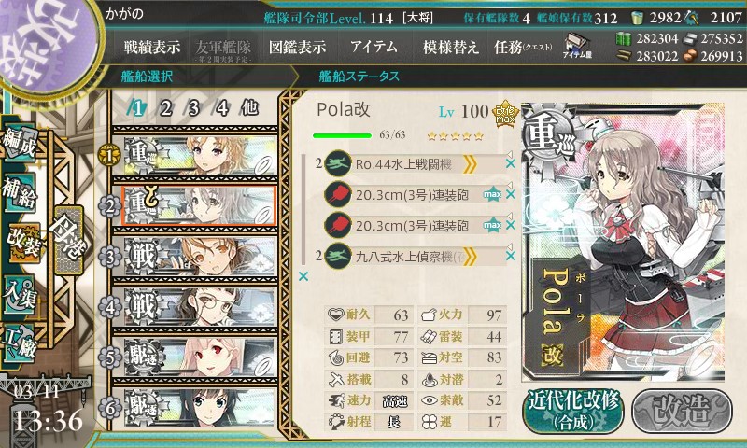
Task: Switch to the 他 other ships tab
Action: 249,108
